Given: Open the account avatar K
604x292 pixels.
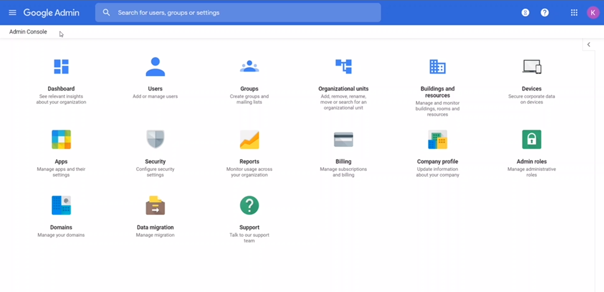Looking at the screenshot, I should click(x=593, y=13).
